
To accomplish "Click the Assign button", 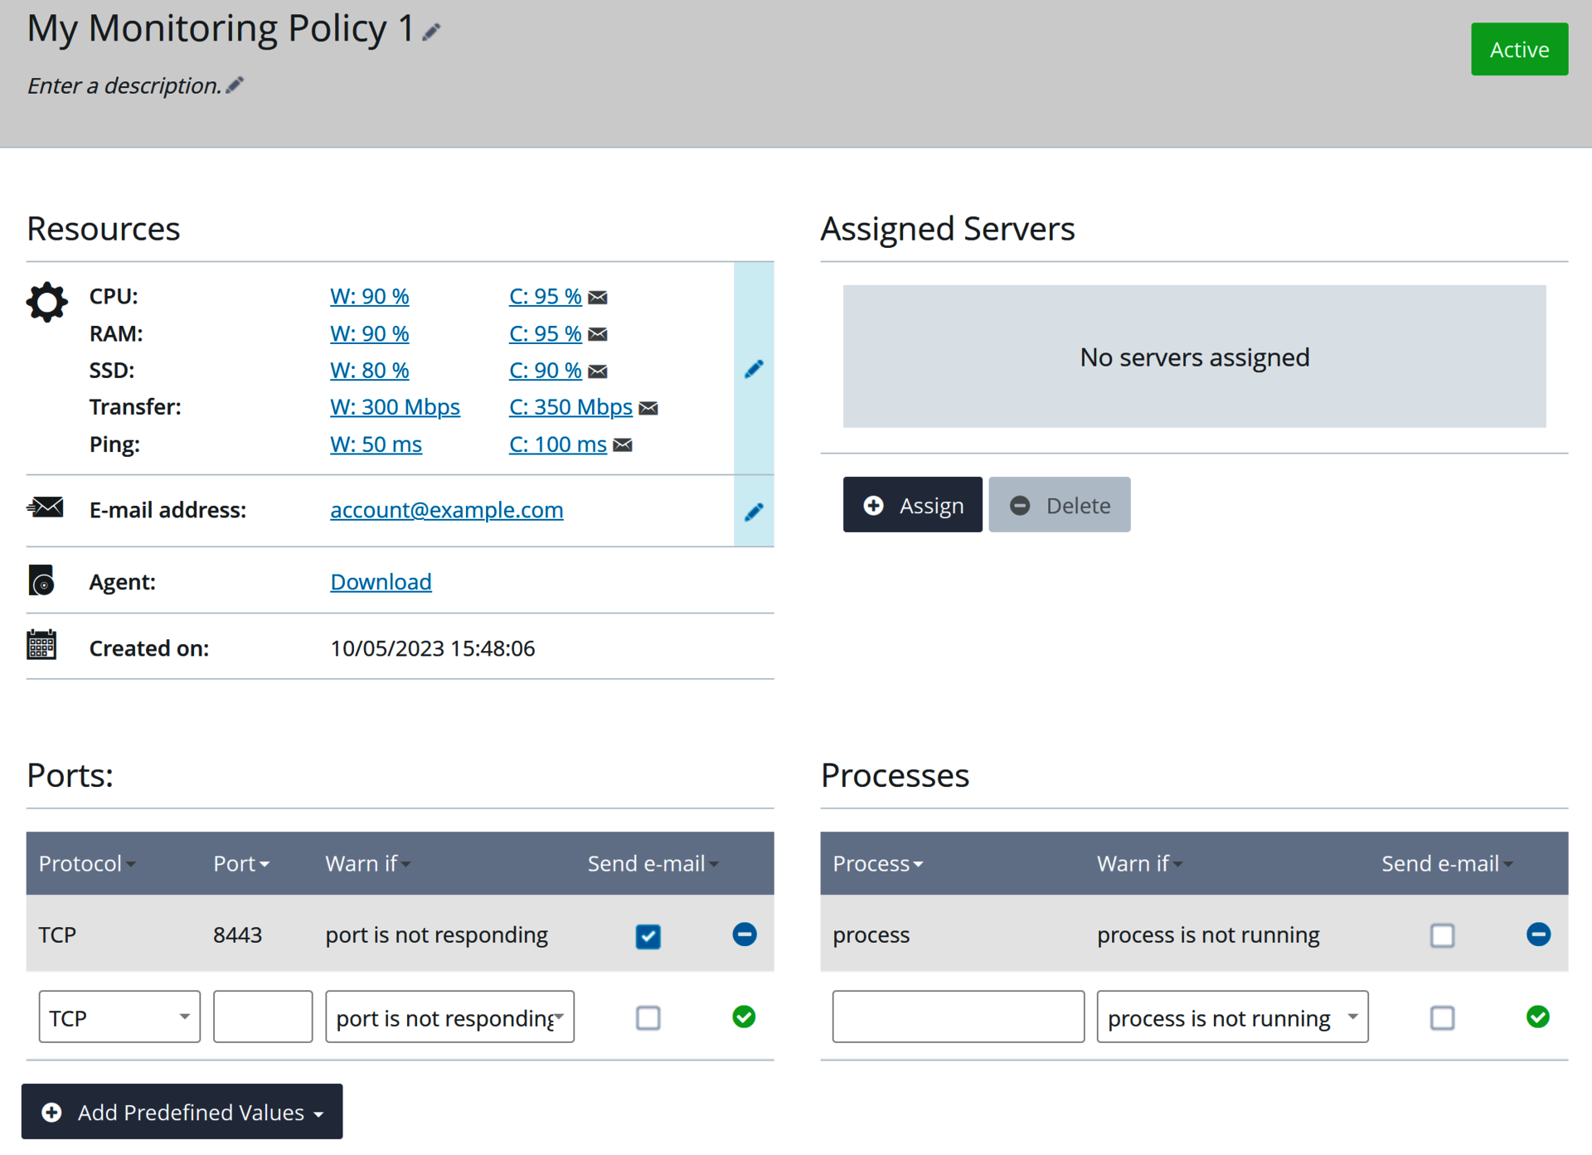I will click(912, 505).
